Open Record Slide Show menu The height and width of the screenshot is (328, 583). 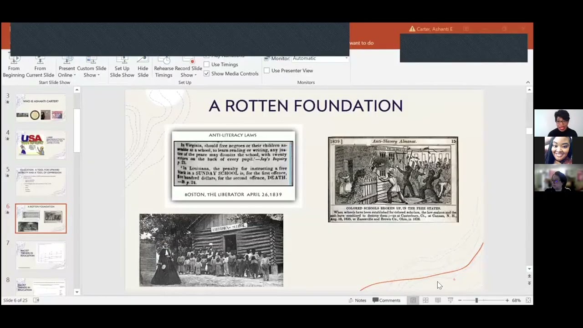coord(189,67)
